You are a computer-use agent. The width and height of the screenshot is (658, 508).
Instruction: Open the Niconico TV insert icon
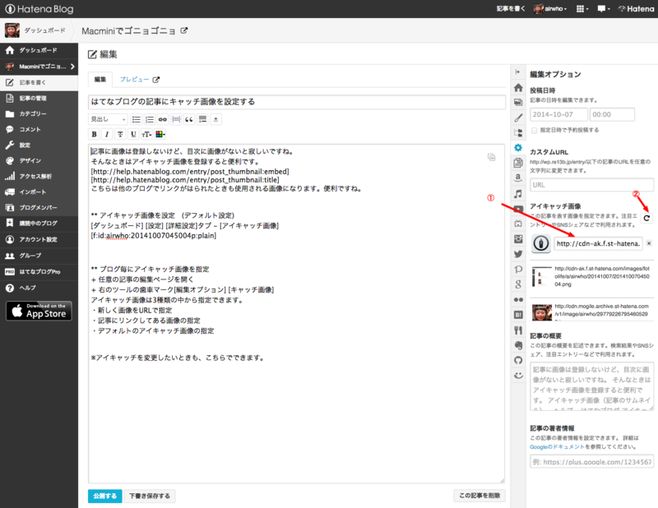point(518,224)
